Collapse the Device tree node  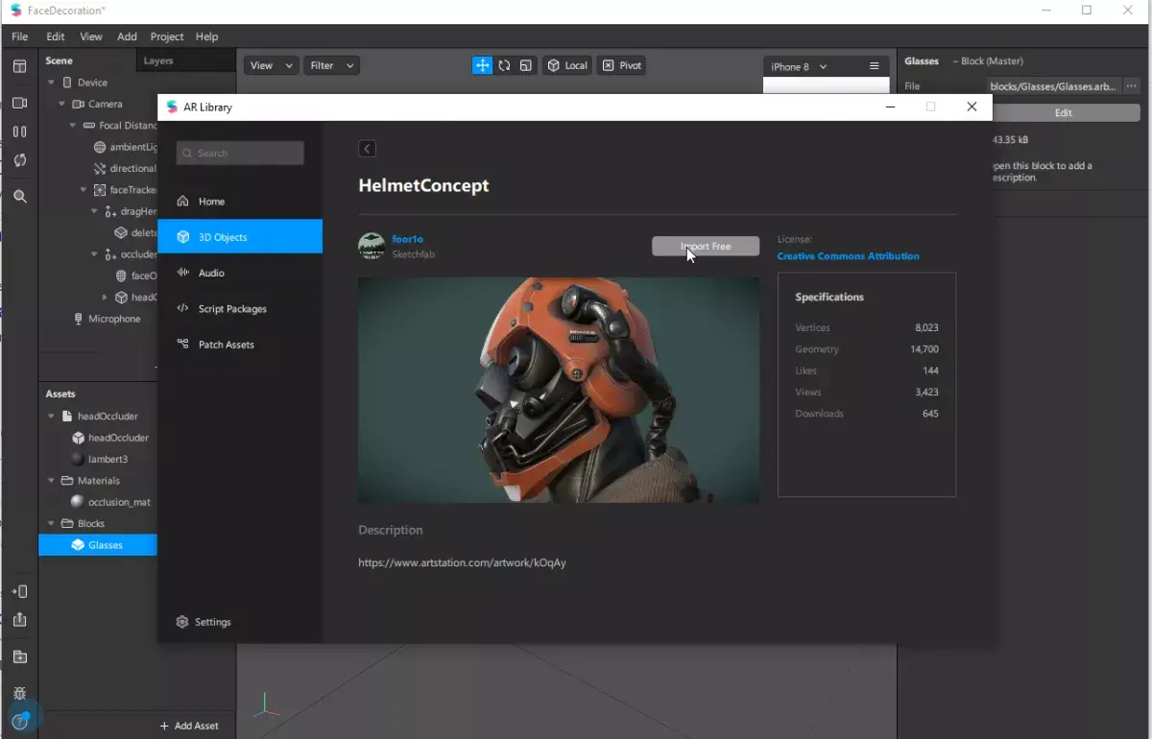(51, 83)
